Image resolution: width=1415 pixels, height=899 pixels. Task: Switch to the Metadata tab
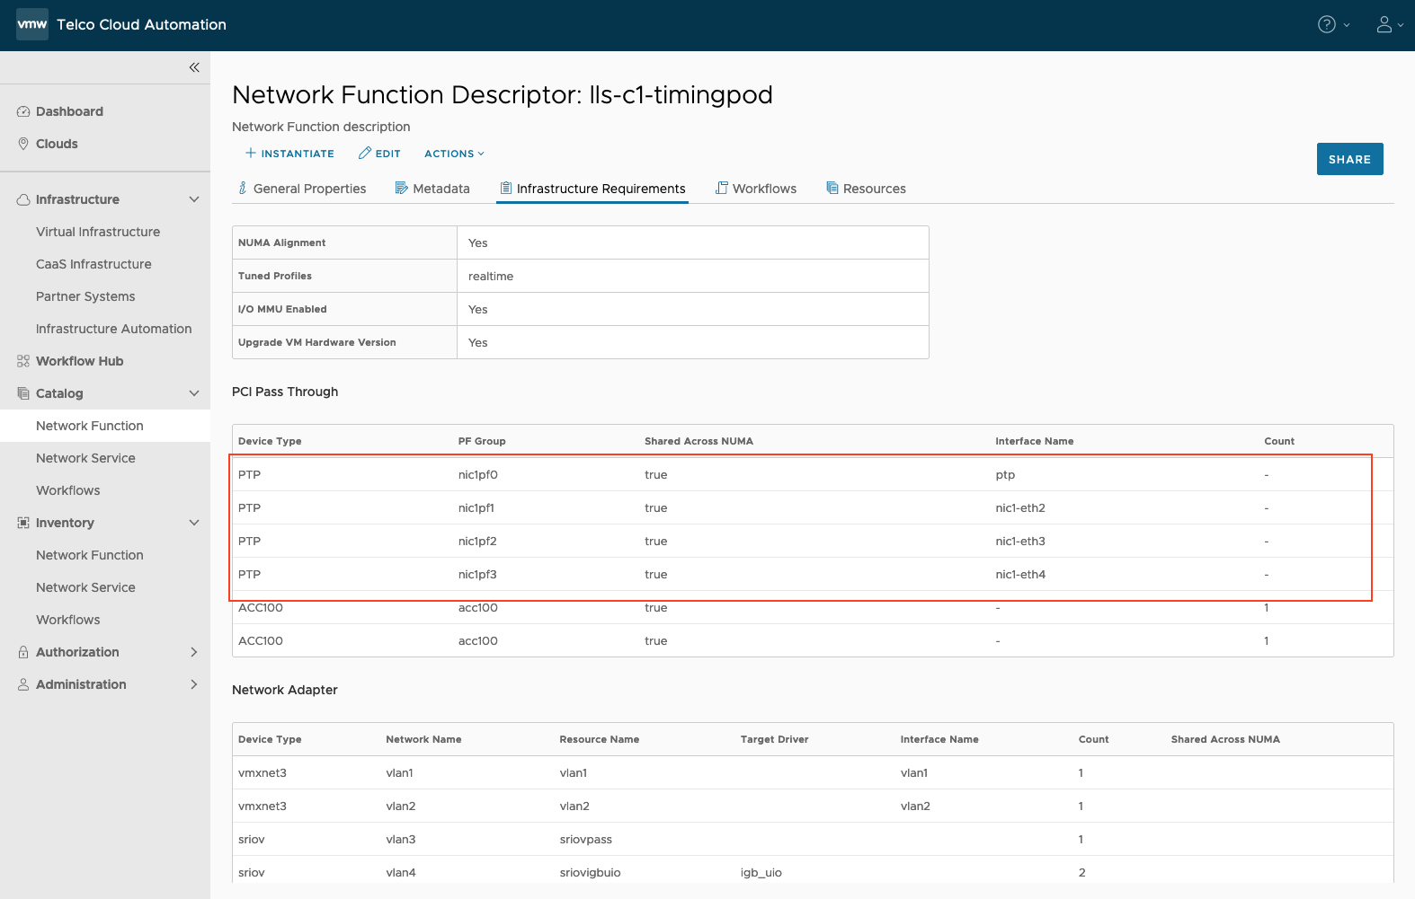pyautogui.click(x=432, y=189)
